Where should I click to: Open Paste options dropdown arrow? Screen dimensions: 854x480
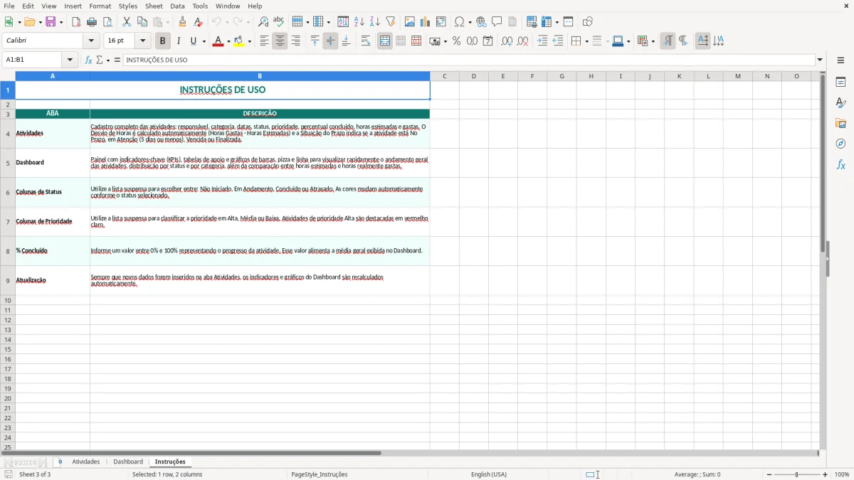[167, 22]
